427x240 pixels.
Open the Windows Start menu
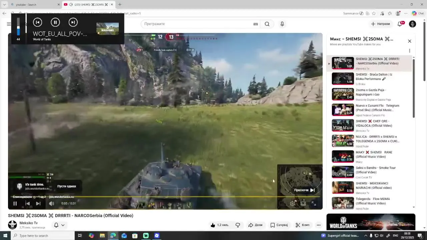pyautogui.click(x=5, y=236)
